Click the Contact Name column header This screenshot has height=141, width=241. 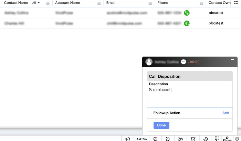coord(16,3)
